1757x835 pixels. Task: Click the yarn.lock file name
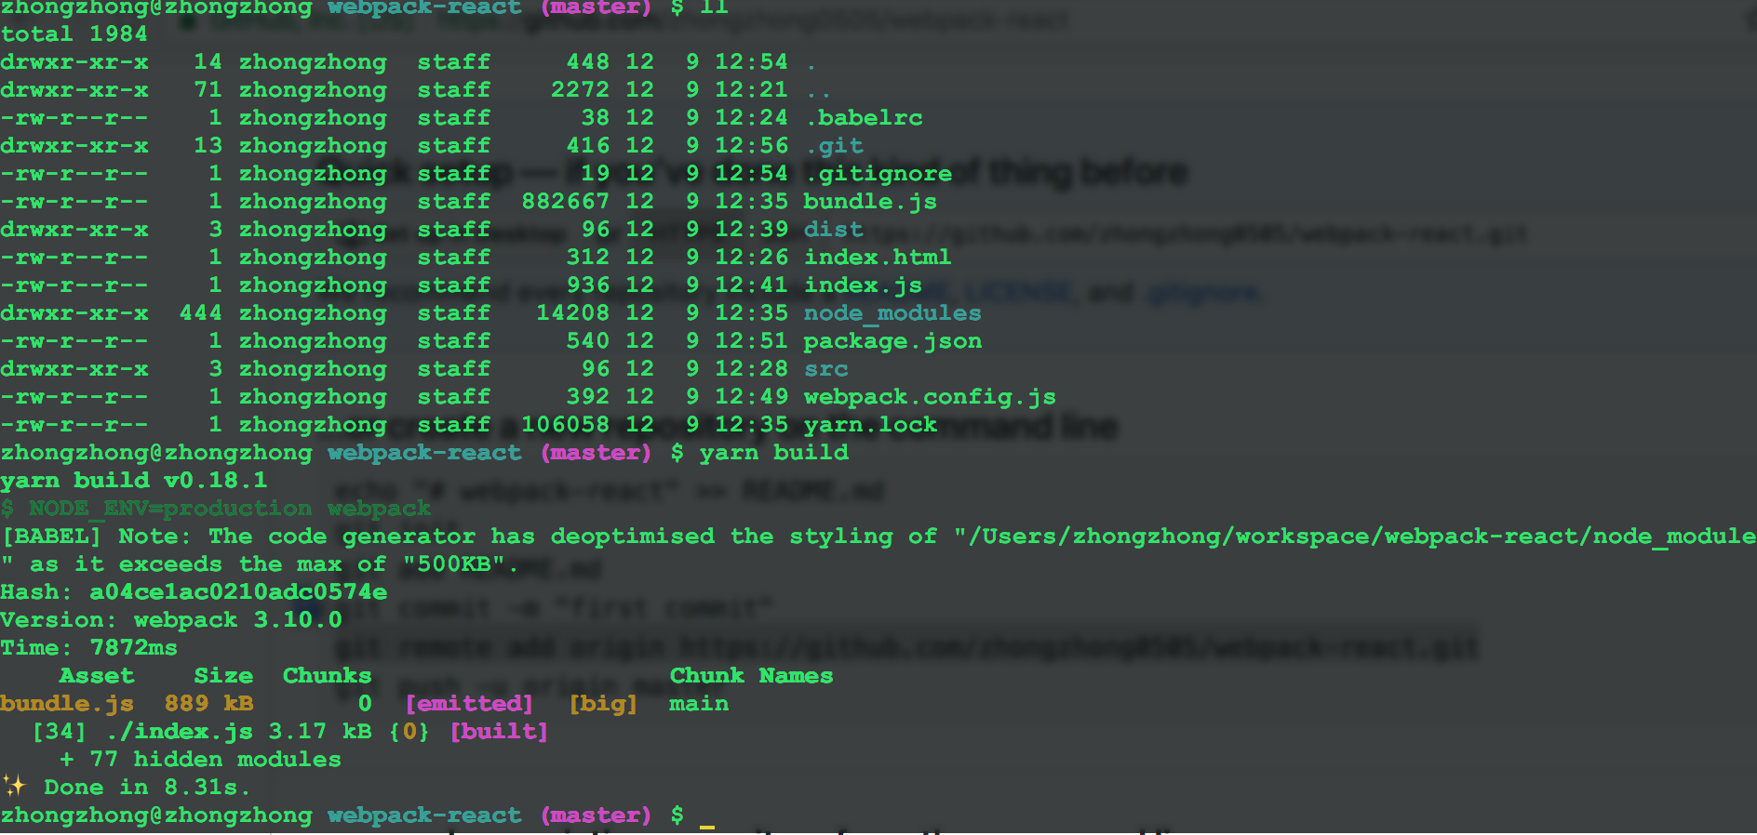(870, 425)
